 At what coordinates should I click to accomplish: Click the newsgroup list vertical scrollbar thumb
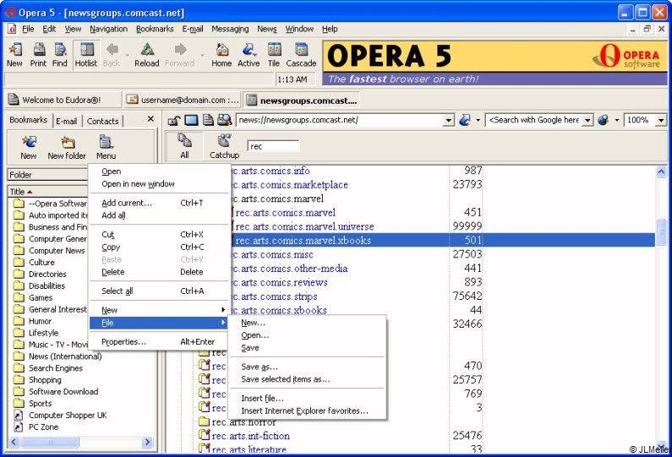pos(661,231)
